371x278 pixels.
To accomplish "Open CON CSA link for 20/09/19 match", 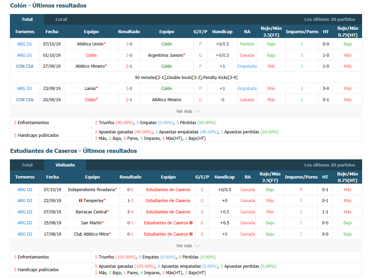I will (25, 100).
